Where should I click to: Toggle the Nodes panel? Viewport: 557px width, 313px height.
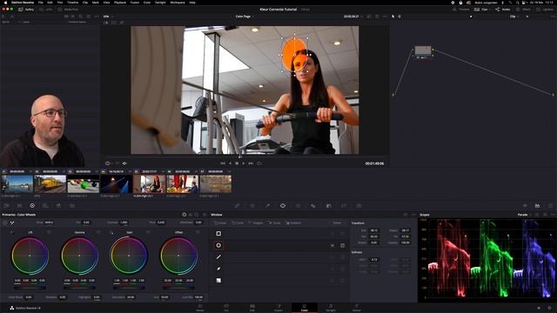coord(503,10)
